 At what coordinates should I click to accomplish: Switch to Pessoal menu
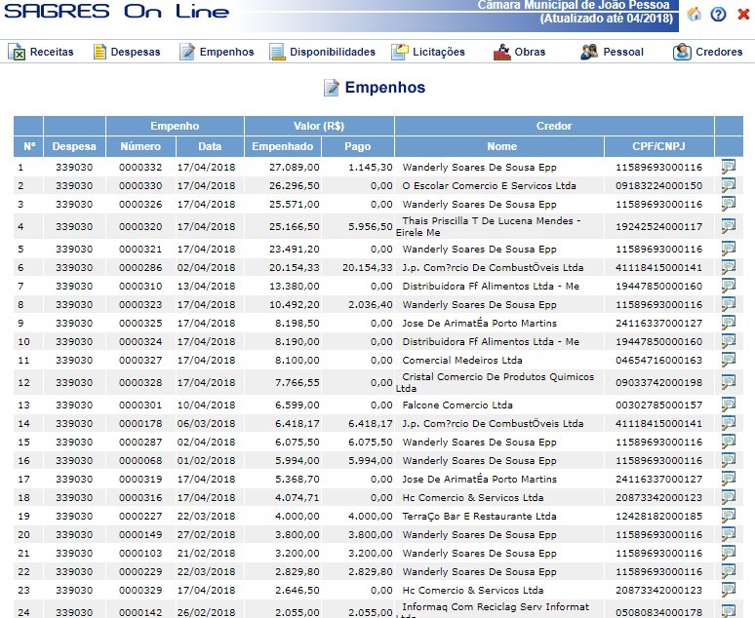tap(612, 52)
